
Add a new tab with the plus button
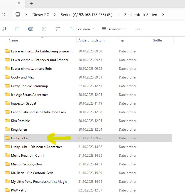[31, 3]
